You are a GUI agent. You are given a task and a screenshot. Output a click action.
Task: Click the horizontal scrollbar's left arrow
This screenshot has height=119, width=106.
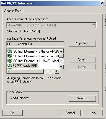click(x=9, y=71)
